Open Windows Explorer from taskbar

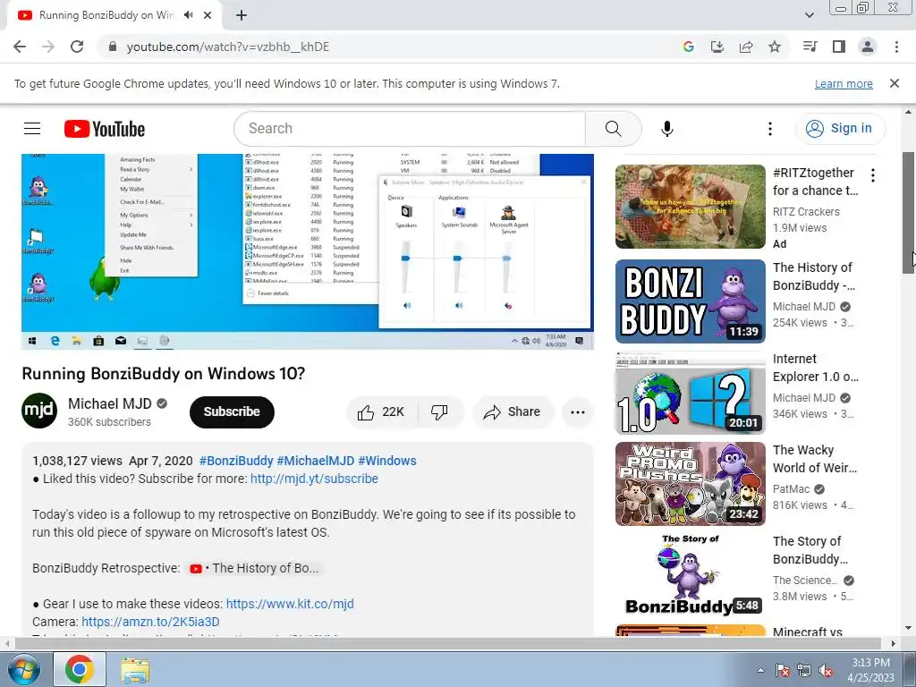pyautogui.click(x=135, y=669)
